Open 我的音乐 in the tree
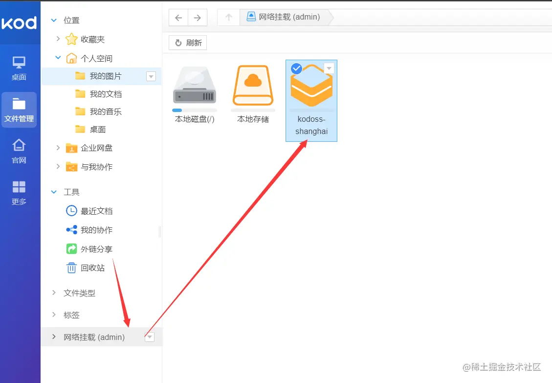Viewport: 552px width, 383px height. pyautogui.click(x=106, y=112)
